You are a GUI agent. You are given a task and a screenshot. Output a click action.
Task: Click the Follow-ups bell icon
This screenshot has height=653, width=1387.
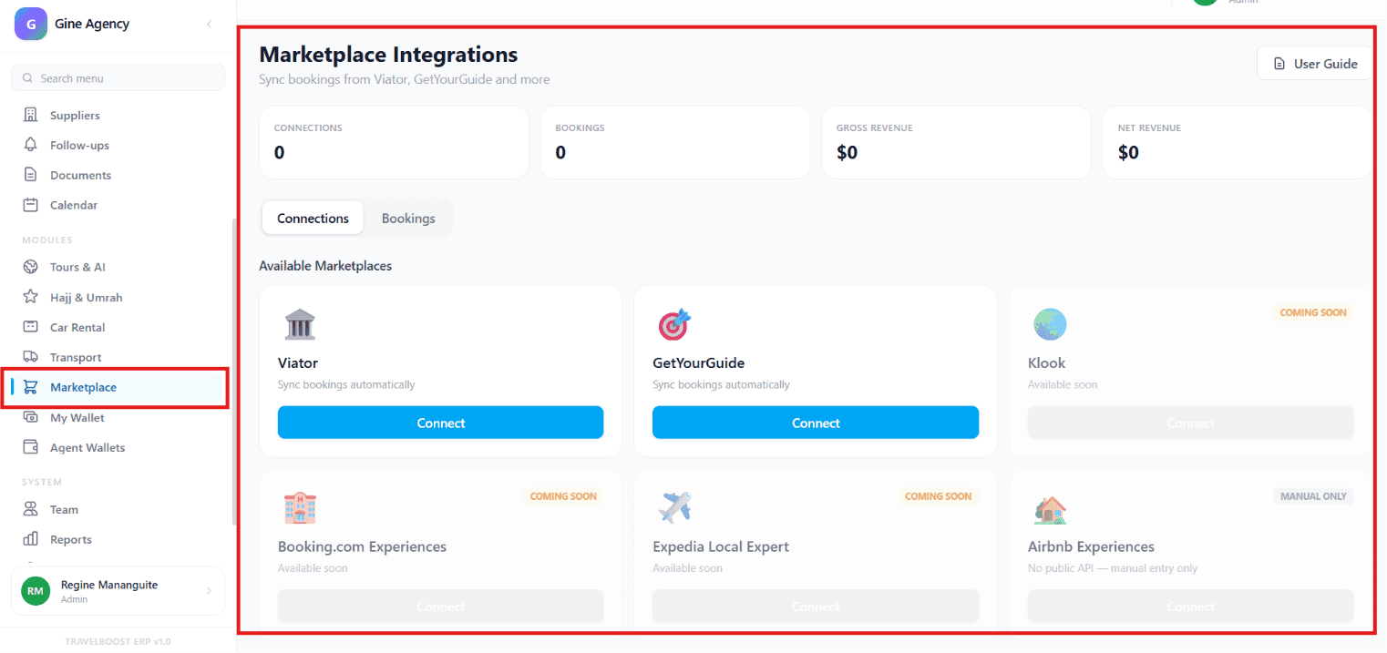[31, 145]
